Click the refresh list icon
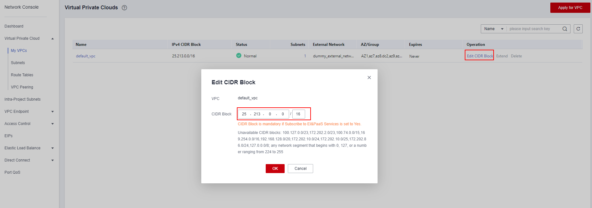Screen dimensions: 592x208 tap(578, 29)
